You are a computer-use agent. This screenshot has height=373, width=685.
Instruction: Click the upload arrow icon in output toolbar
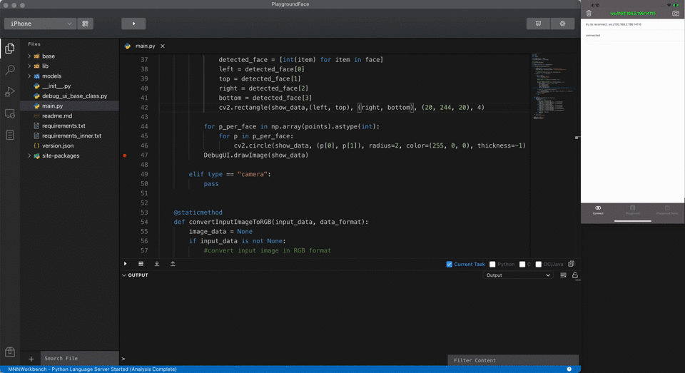click(173, 264)
